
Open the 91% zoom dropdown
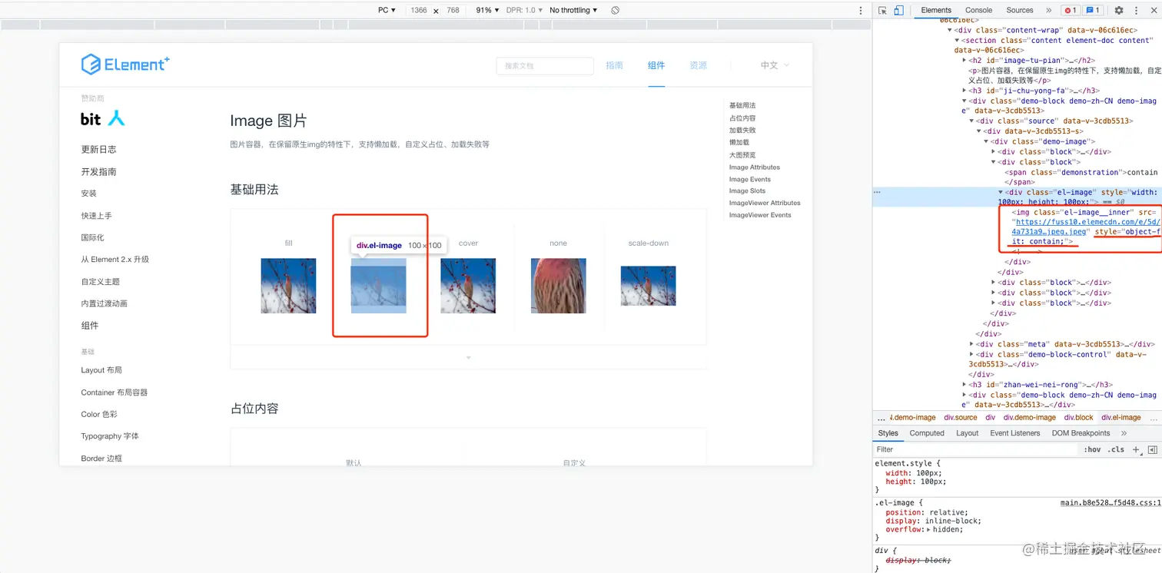point(487,10)
